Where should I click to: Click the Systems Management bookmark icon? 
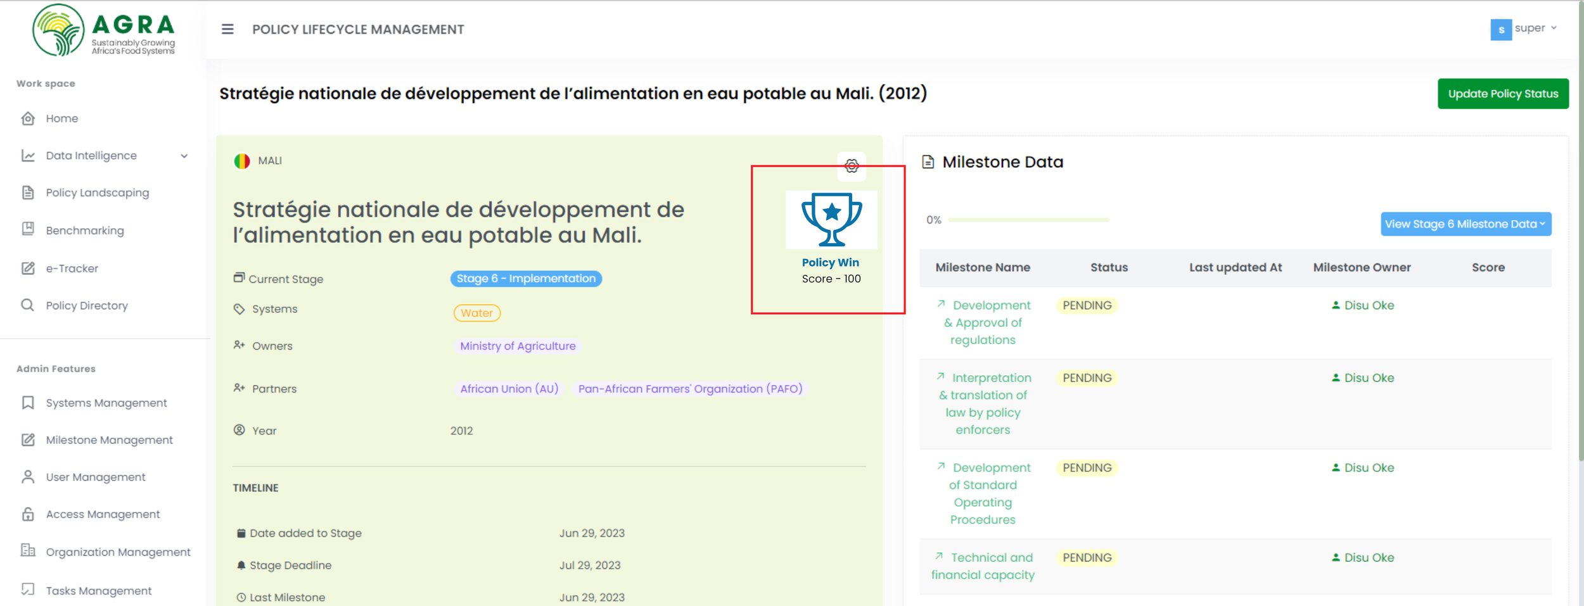[x=28, y=403]
